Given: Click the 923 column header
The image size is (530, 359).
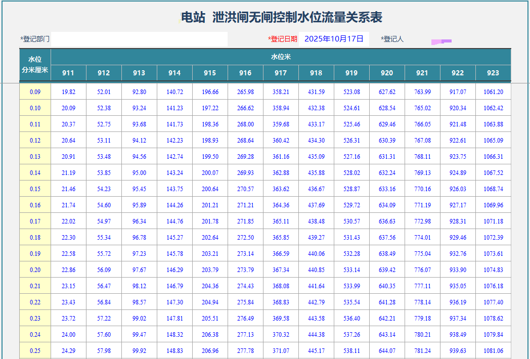Looking at the screenshot, I should 493,73.
